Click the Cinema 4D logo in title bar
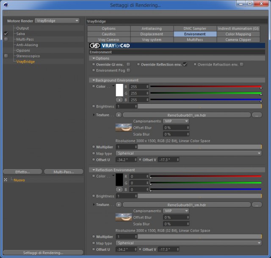Image resolution: width=271 pixels, height=258 pixels. click(6, 5)
